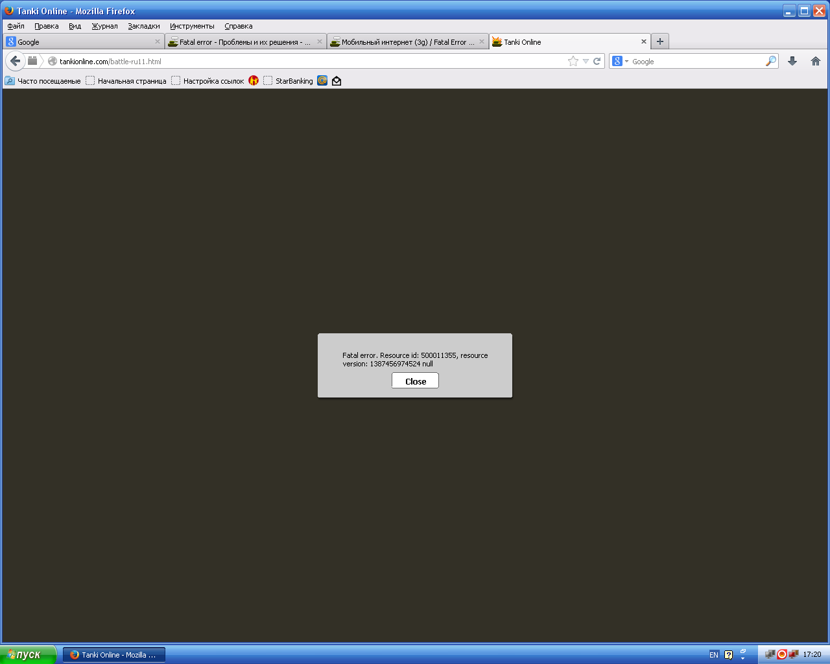Image resolution: width=830 pixels, height=664 pixels.
Task: Open the Журнал menu
Action: click(104, 26)
